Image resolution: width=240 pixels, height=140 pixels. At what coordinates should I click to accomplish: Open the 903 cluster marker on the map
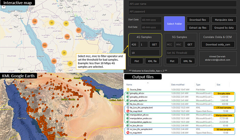click(x=45, y=45)
